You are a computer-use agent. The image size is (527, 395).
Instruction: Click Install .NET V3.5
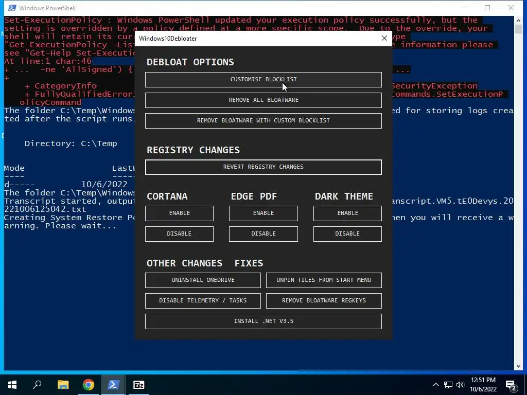click(263, 321)
